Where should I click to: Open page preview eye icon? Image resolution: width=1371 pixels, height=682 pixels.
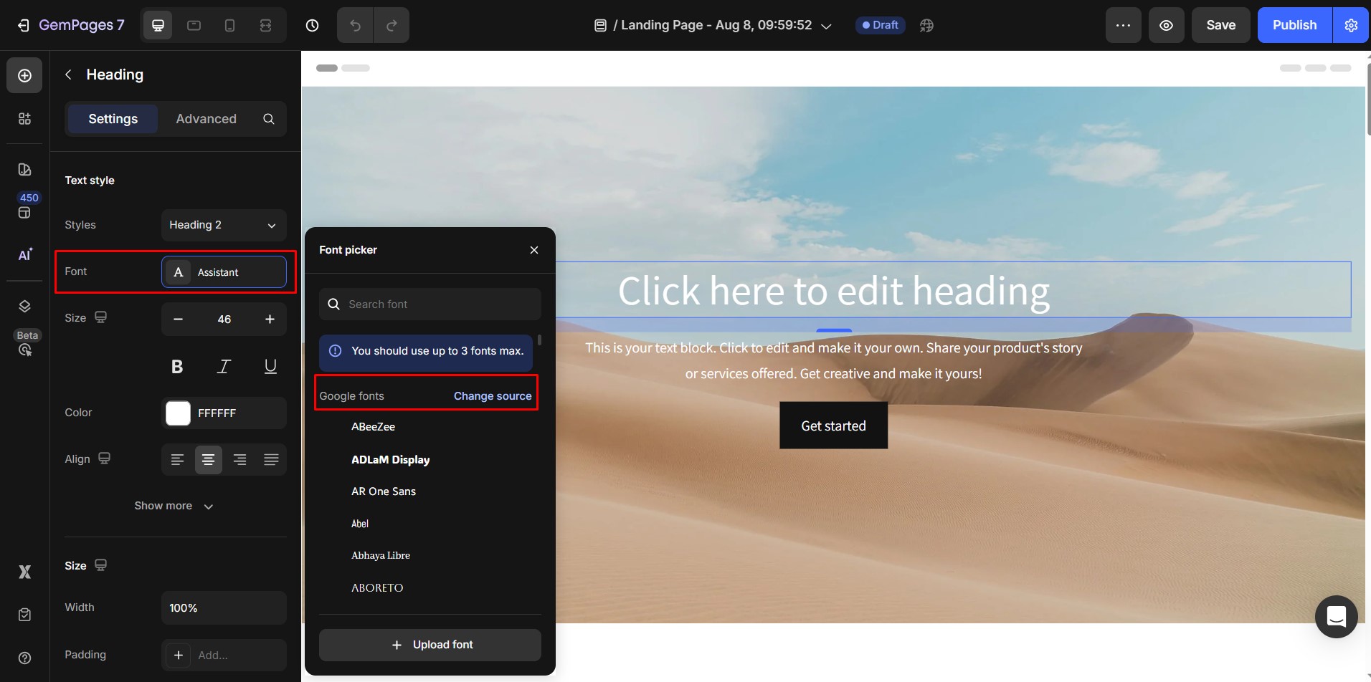tap(1166, 26)
